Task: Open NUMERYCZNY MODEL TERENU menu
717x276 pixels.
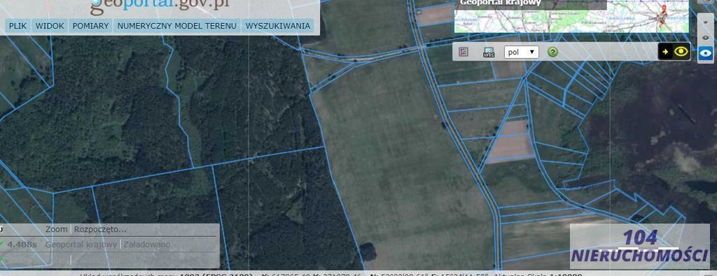Action: pyautogui.click(x=177, y=26)
